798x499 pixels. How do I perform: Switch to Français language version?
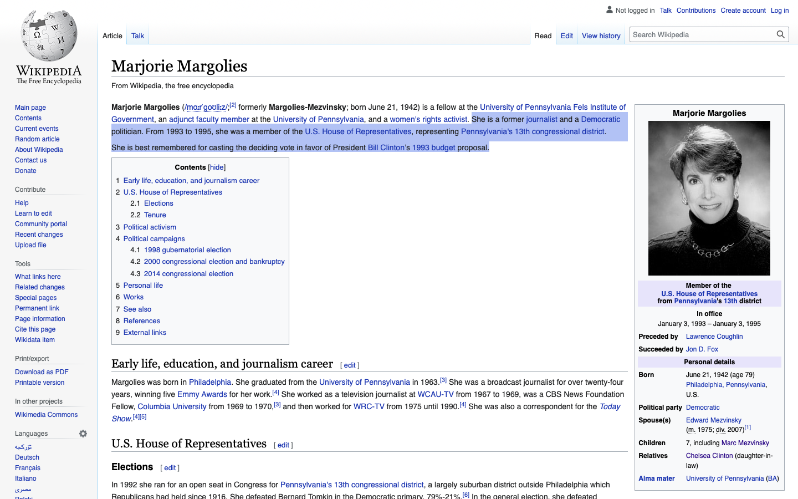click(28, 468)
